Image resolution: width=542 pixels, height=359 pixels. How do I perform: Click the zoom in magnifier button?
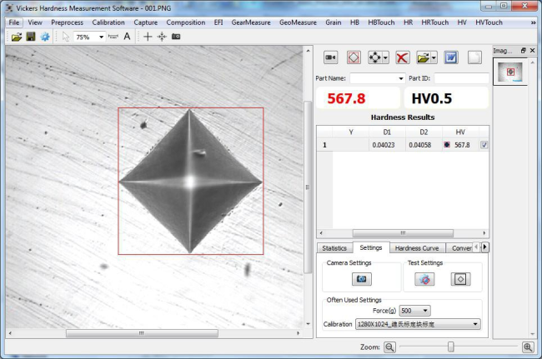click(528, 347)
